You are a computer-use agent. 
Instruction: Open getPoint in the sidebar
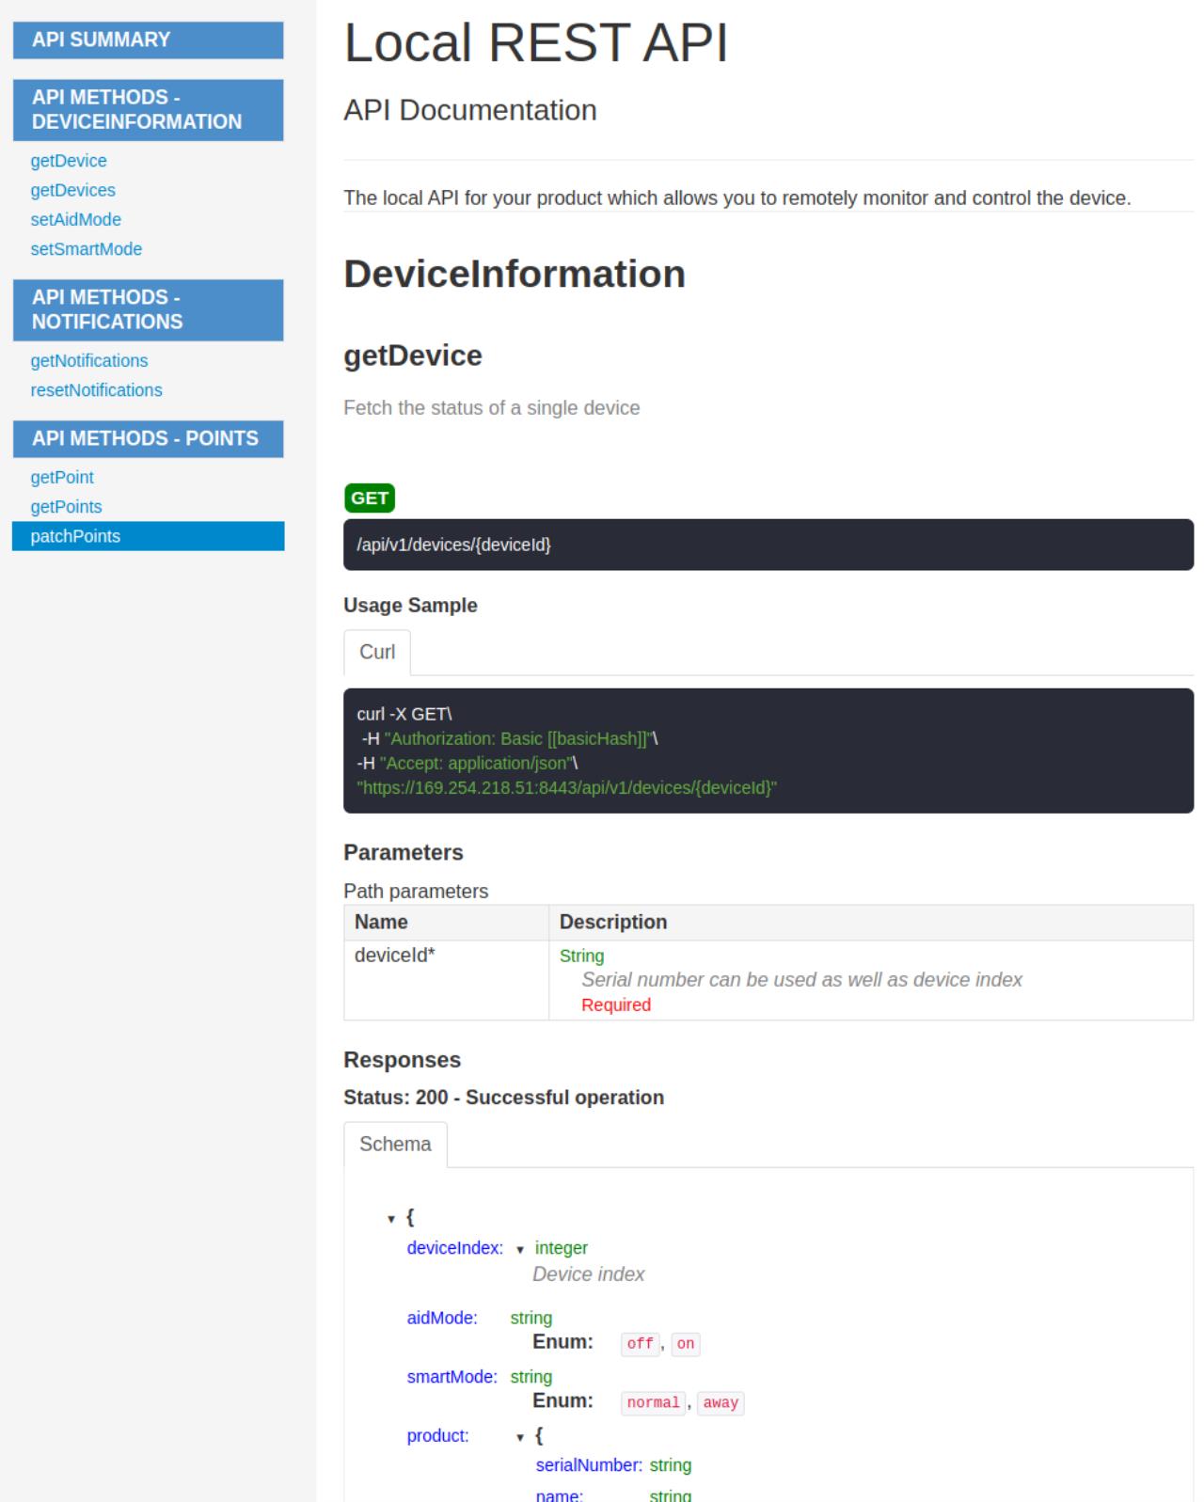(62, 478)
